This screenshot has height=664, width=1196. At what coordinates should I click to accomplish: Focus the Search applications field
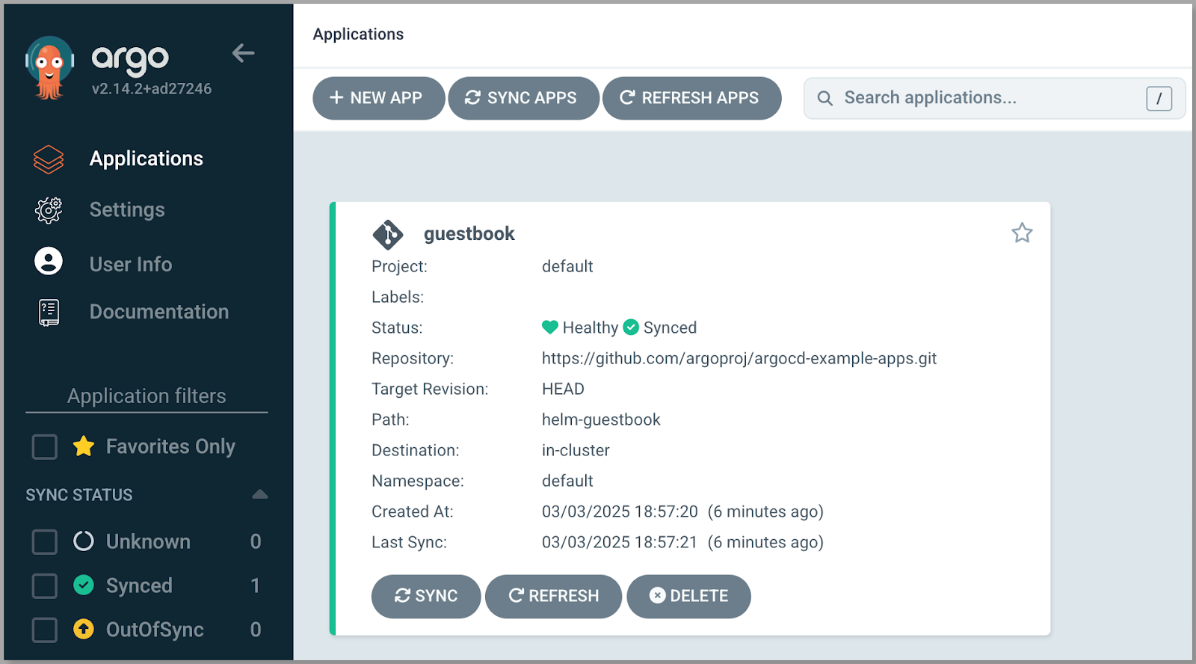pyautogui.click(x=994, y=98)
